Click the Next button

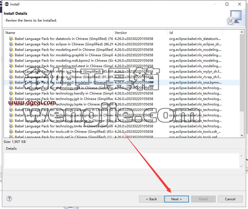pyautogui.click(x=177, y=199)
